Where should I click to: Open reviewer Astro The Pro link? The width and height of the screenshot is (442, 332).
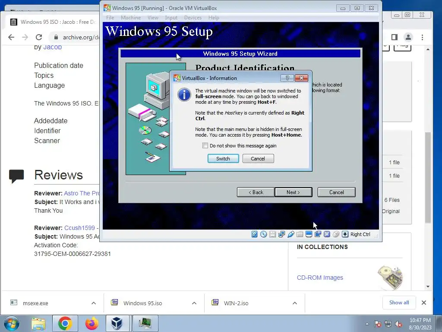coord(82,193)
